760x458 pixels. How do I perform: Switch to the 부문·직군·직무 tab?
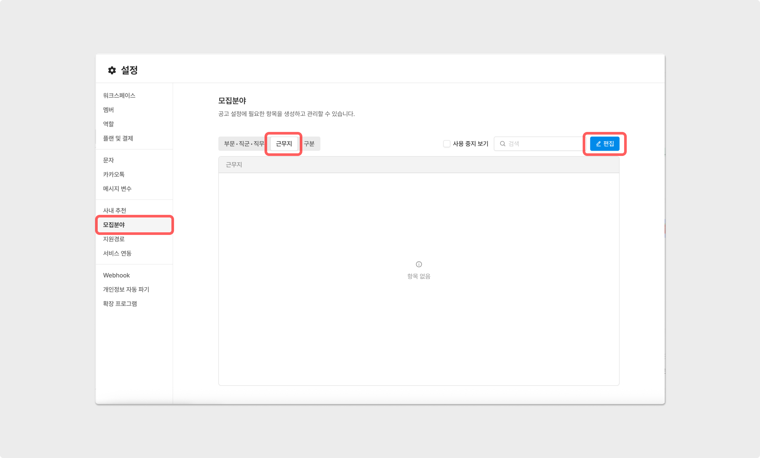click(244, 144)
